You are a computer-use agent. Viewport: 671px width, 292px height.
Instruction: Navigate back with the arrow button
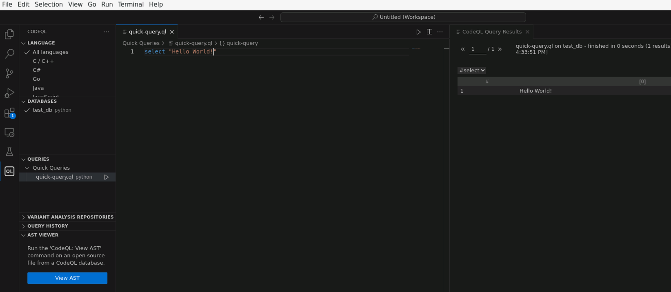tap(261, 17)
